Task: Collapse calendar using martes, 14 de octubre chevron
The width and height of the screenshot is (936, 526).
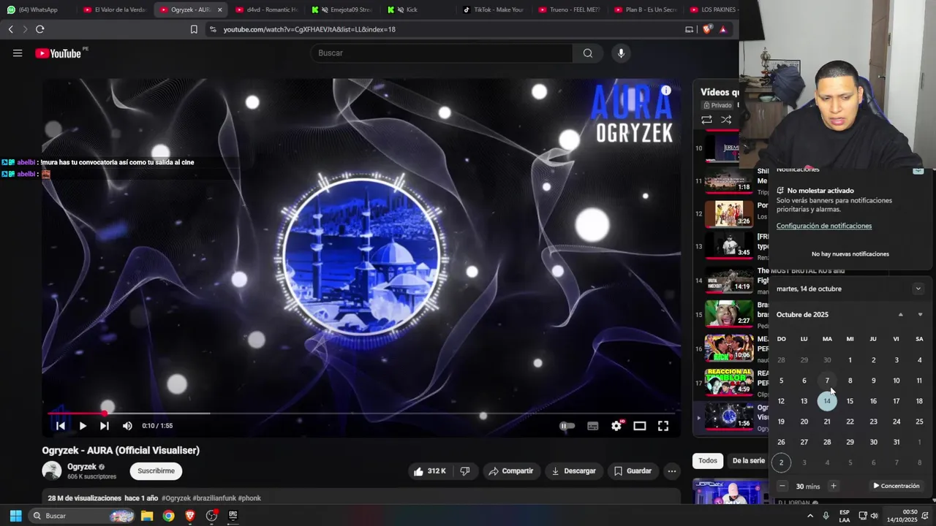Action: pos(918,289)
